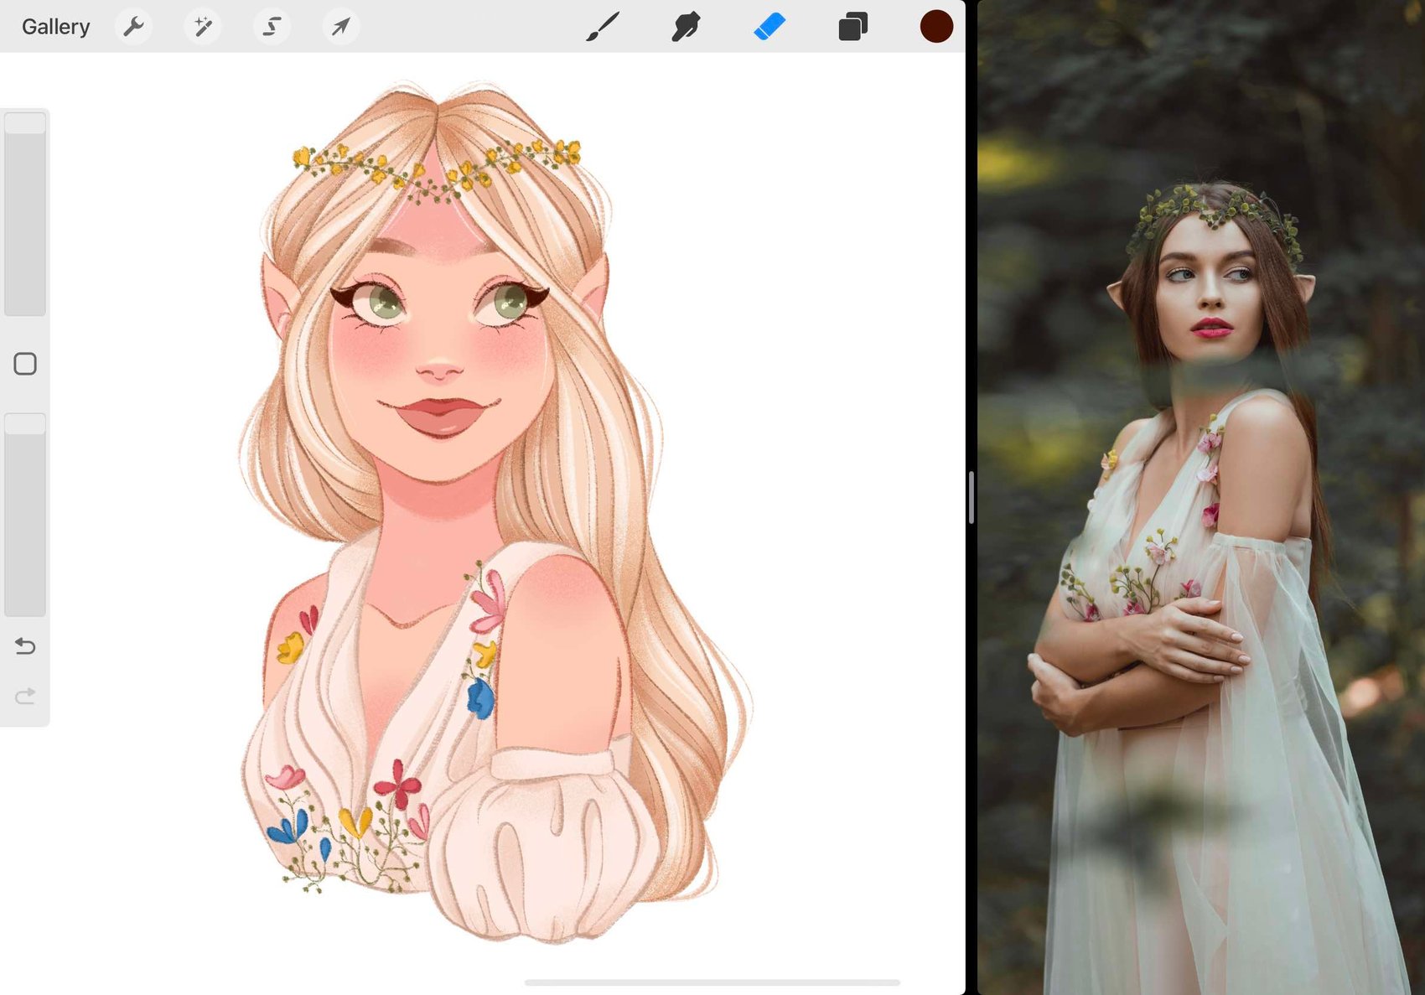Select the Paint brush tool
This screenshot has height=995, width=1425.
[x=603, y=26]
